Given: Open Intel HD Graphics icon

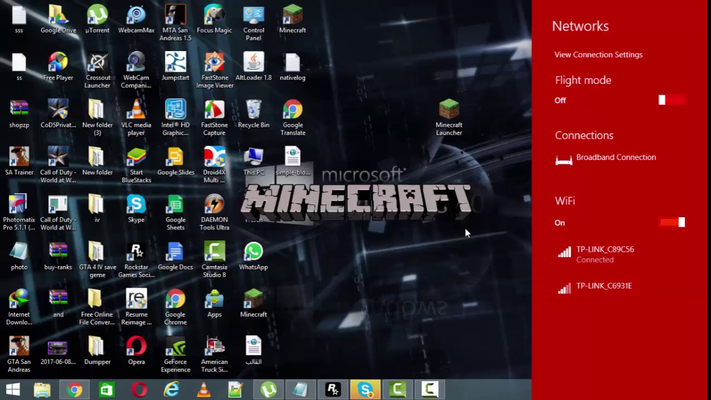Looking at the screenshot, I should (x=176, y=118).
